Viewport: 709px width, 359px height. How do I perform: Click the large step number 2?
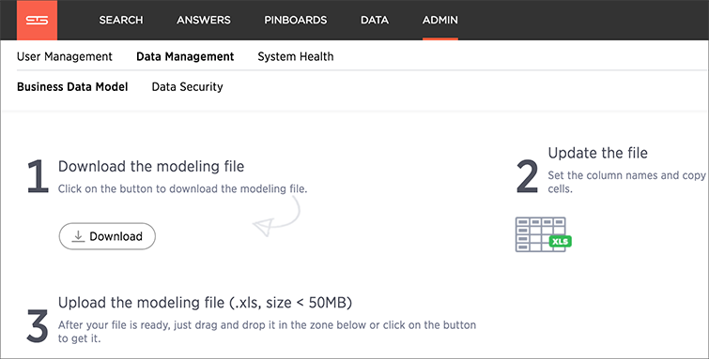(527, 176)
